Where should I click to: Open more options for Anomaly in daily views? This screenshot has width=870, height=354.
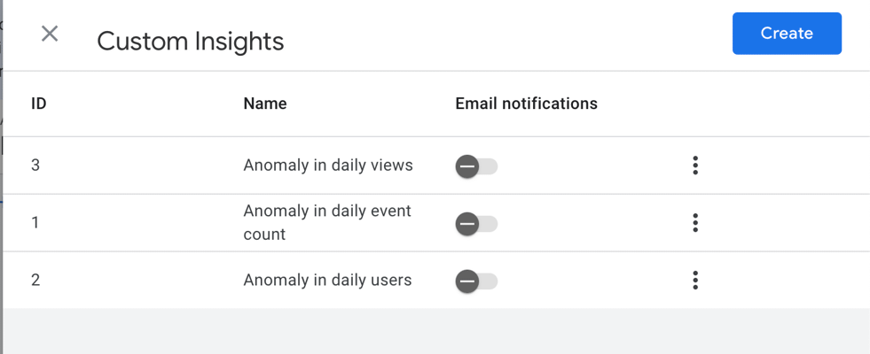pyautogui.click(x=695, y=165)
